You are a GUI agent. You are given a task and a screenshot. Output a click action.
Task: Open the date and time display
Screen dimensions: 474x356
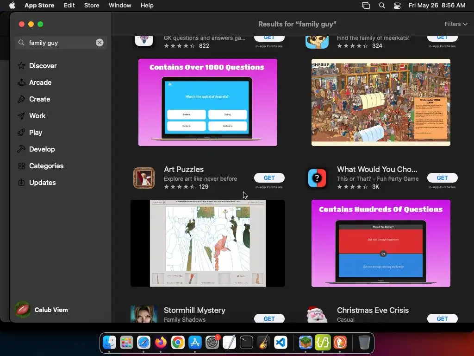[x=437, y=6]
